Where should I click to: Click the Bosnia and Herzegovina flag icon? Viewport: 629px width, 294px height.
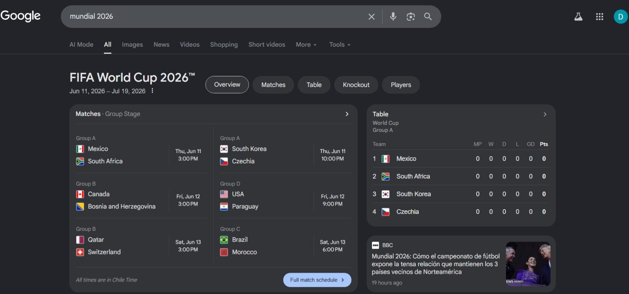80,207
